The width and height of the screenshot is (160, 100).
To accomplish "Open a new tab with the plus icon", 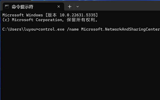I will pyautogui.click(x=70, y=7).
